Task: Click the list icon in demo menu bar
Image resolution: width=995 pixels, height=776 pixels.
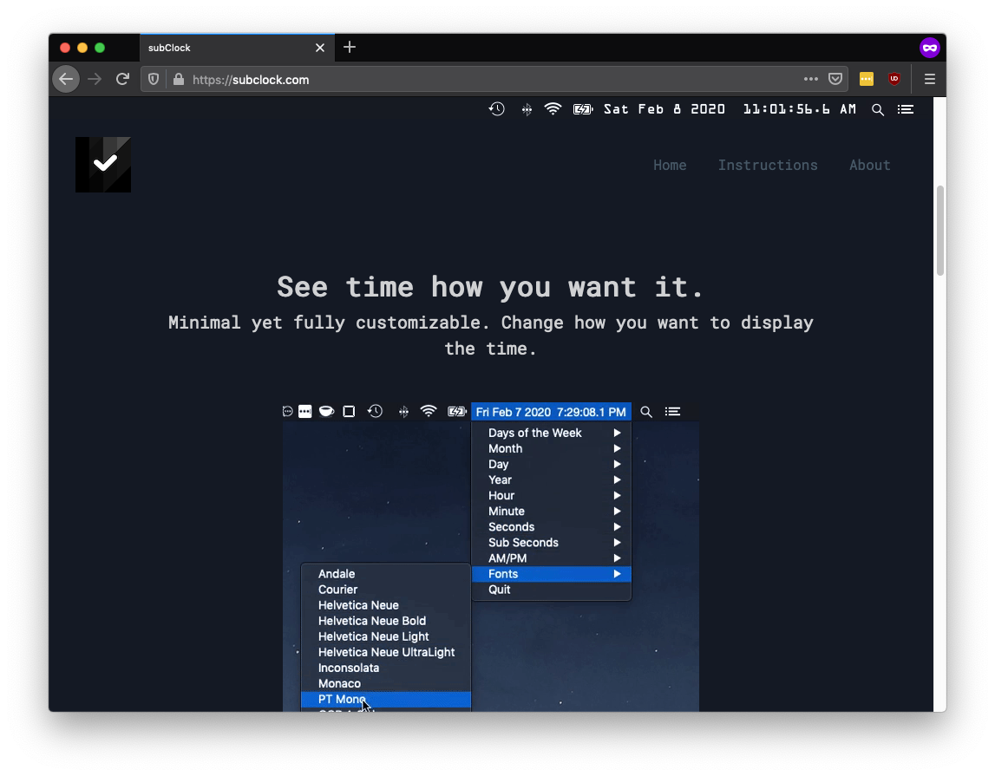Action: tap(672, 412)
